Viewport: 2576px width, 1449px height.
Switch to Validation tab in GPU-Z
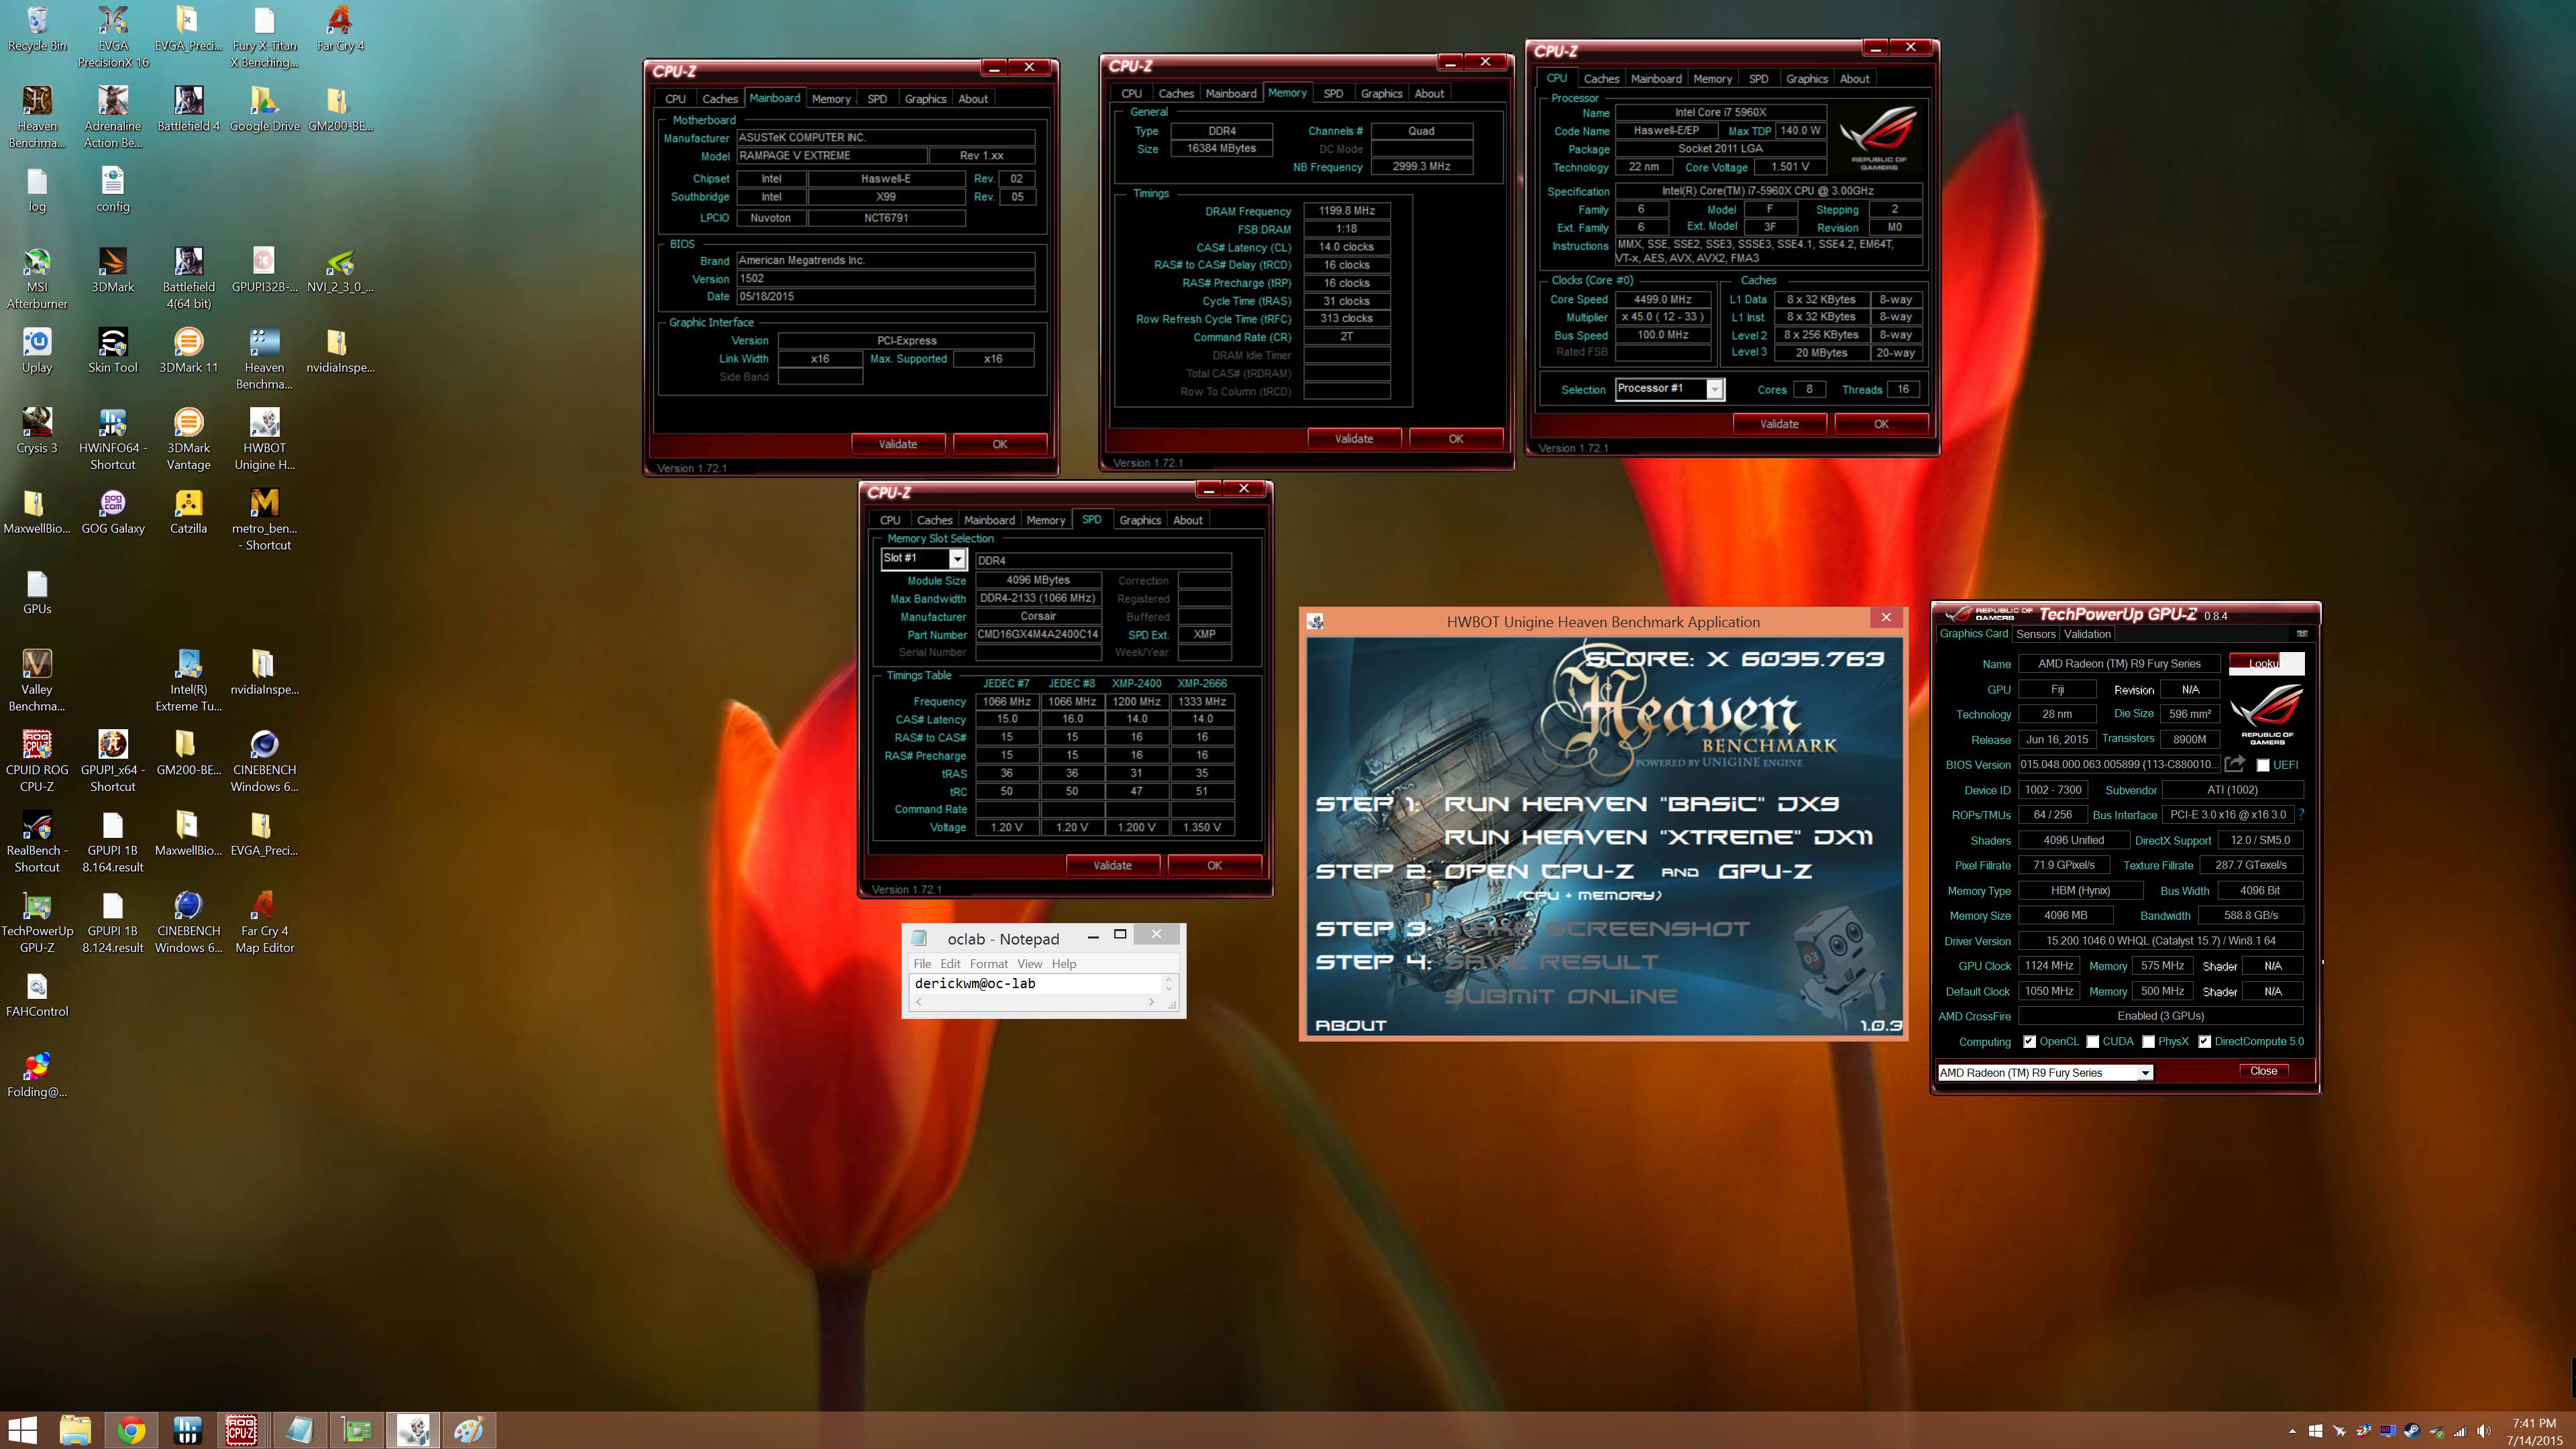(x=2087, y=634)
